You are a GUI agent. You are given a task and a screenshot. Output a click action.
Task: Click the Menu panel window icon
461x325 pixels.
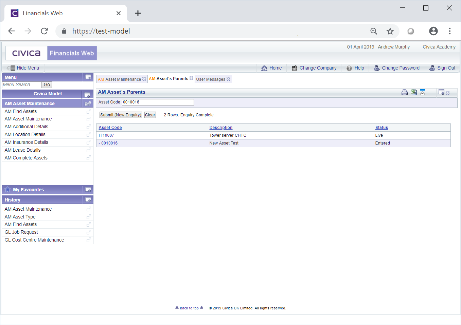(88, 77)
